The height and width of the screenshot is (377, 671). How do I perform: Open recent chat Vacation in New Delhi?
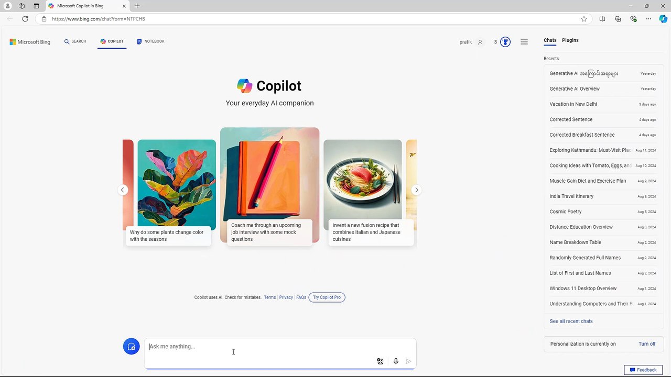coord(603,104)
